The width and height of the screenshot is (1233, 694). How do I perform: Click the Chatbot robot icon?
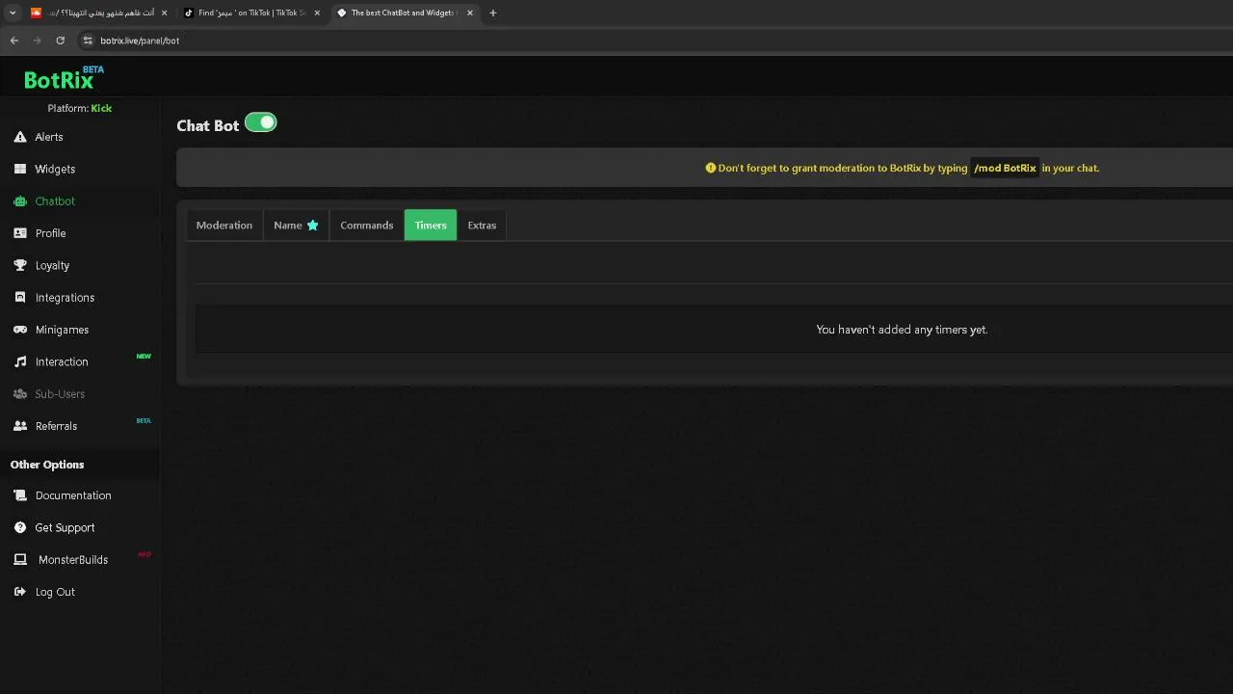(x=20, y=201)
